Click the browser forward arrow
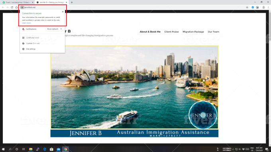 tap(8, 8)
